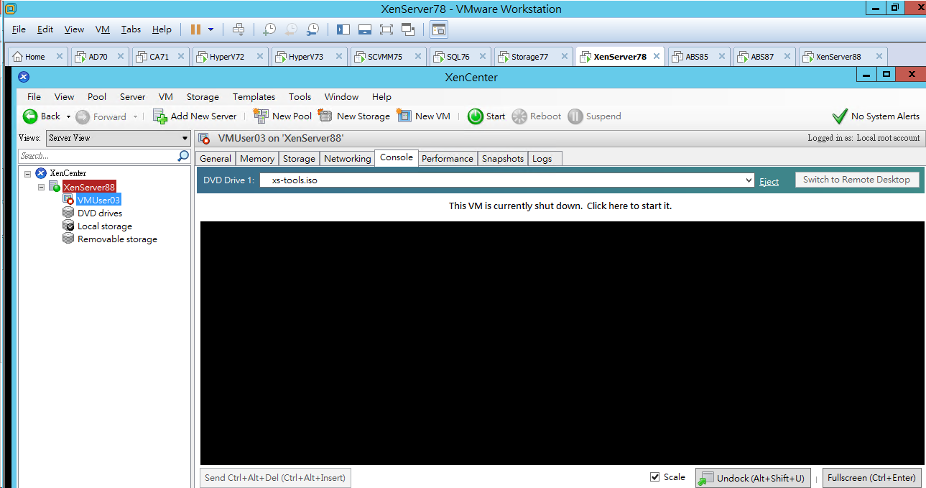
Task: Click the Undock (Alt+Shift+U) button
Action: [x=753, y=478]
